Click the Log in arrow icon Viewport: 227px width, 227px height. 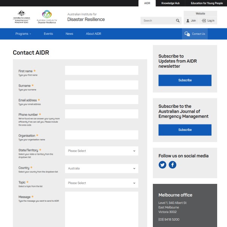tap(204, 21)
